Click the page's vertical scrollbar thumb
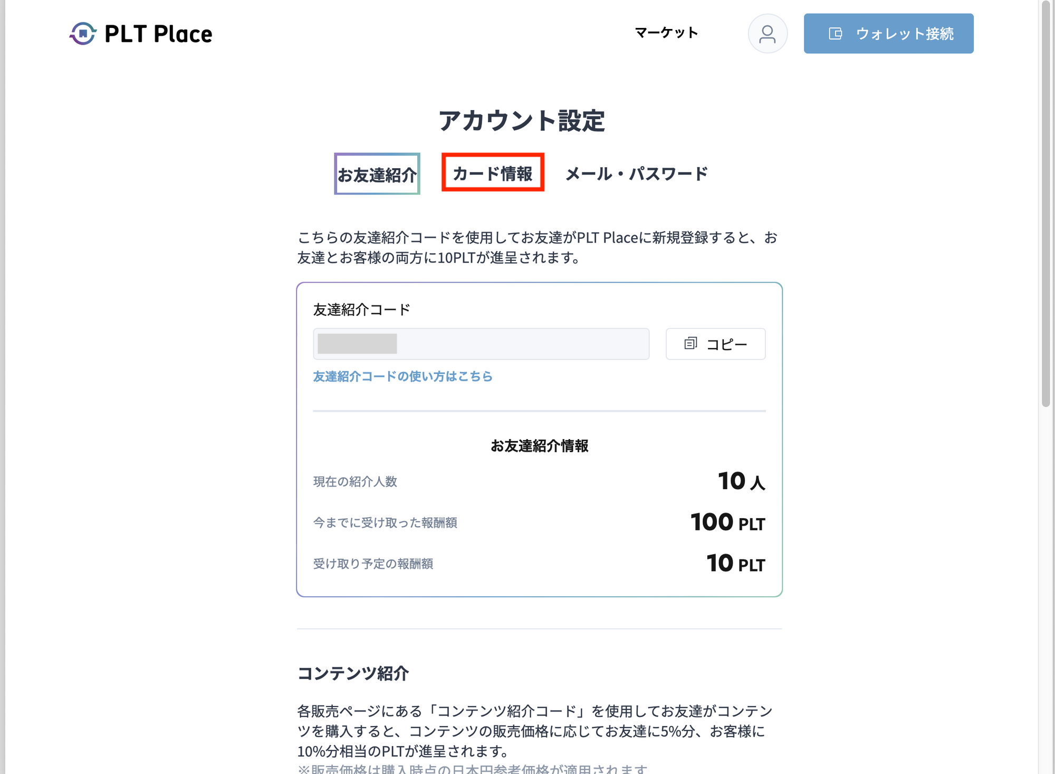 [x=1046, y=206]
